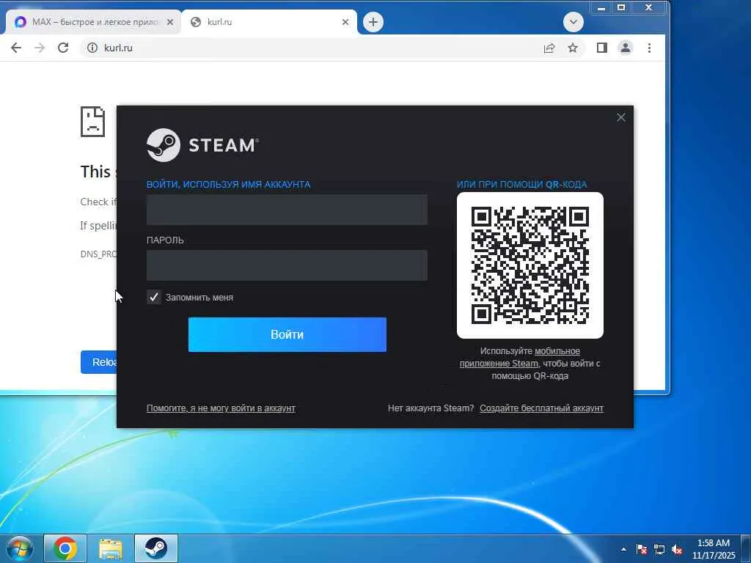Close the MAX tab

(x=170, y=22)
